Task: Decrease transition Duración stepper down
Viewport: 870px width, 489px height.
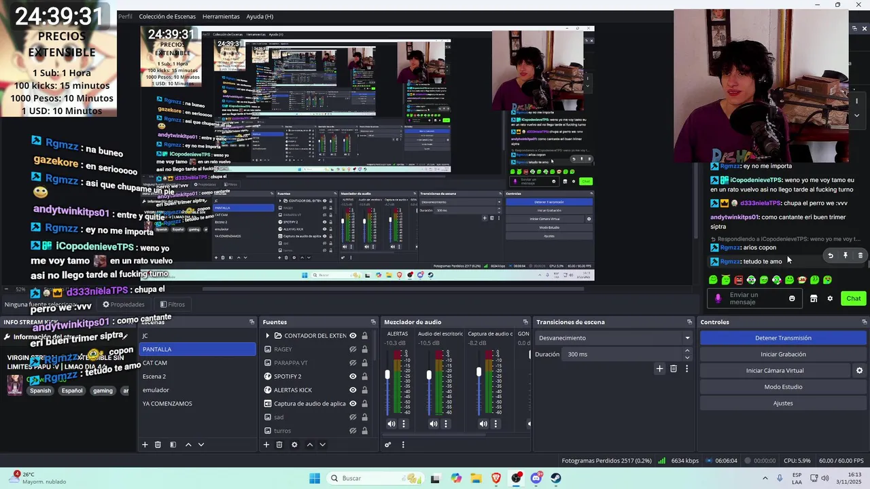Action: coord(687,357)
